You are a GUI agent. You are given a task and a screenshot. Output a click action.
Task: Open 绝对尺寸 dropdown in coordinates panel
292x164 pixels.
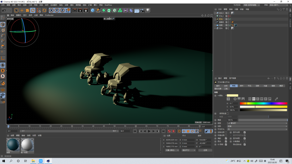[188, 150]
